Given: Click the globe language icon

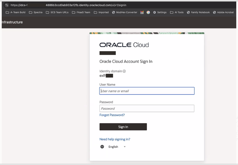Looking at the screenshot, I should [x=102, y=147].
